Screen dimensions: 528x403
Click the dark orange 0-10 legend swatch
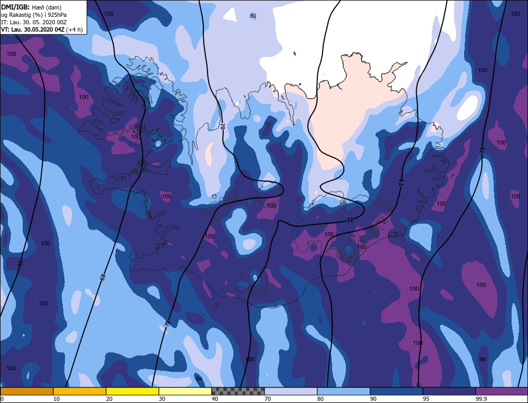point(26,391)
